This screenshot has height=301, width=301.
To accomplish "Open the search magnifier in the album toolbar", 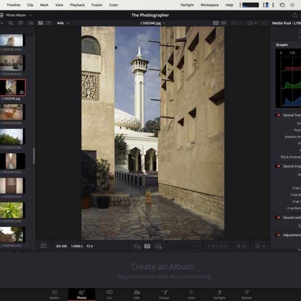I will coord(11,23).
